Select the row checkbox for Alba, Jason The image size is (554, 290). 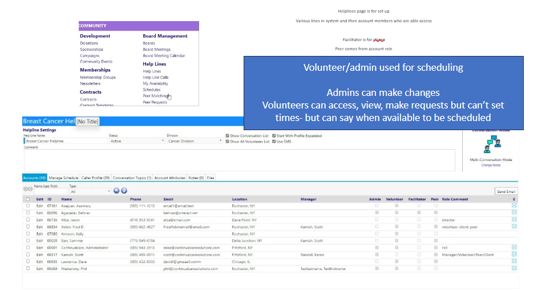click(x=28, y=220)
